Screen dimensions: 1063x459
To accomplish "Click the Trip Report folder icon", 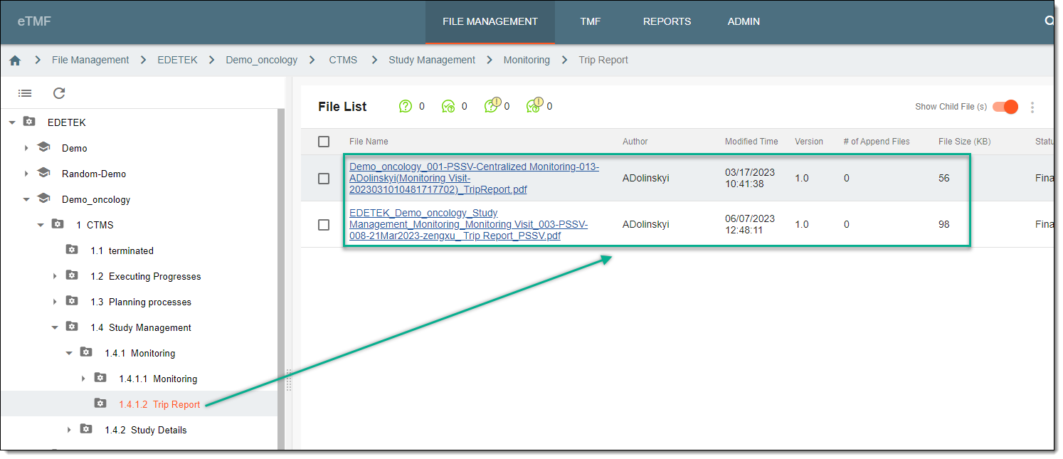I will pos(100,403).
